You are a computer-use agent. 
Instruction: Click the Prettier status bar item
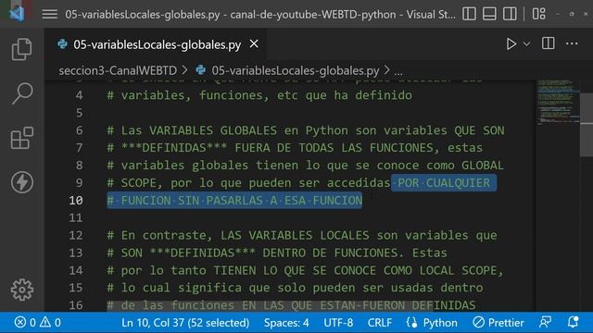pyautogui.click(x=498, y=323)
